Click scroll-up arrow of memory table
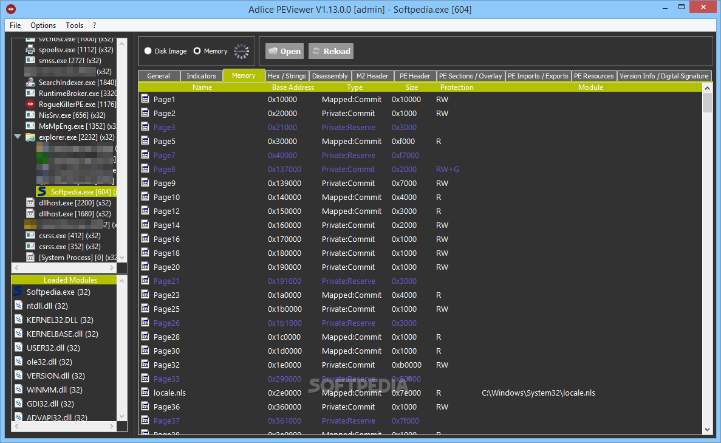The width and height of the screenshot is (721, 443). coord(707,88)
